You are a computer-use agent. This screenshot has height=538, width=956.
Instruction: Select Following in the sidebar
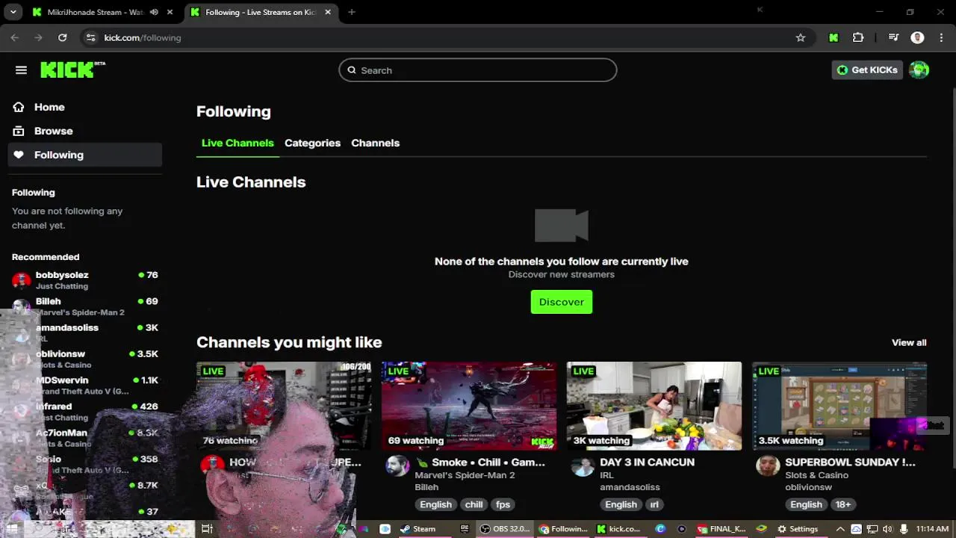[x=85, y=155]
